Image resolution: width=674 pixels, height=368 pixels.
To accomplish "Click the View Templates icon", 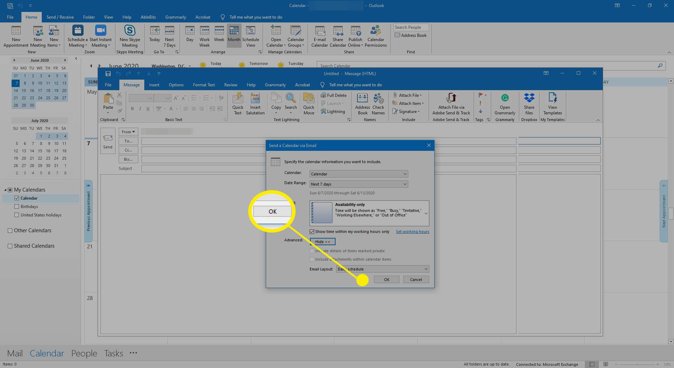I will pos(553,104).
